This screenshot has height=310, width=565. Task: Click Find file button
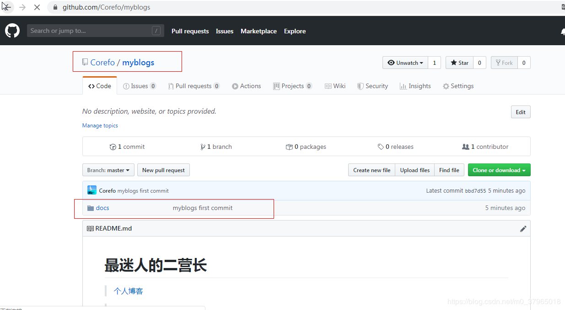(x=449, y=170)
